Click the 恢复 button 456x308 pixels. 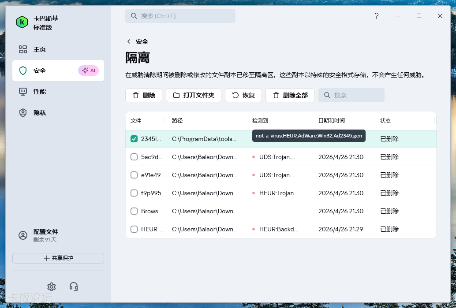click(243, 95)
